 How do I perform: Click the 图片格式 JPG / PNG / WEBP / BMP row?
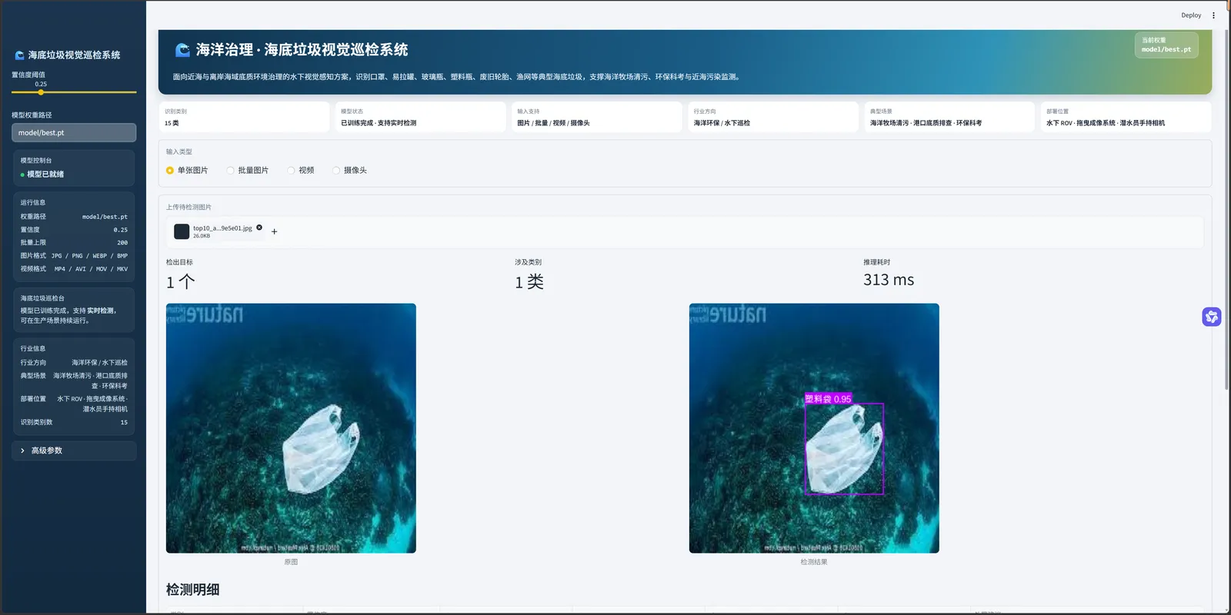click(74, 256)
